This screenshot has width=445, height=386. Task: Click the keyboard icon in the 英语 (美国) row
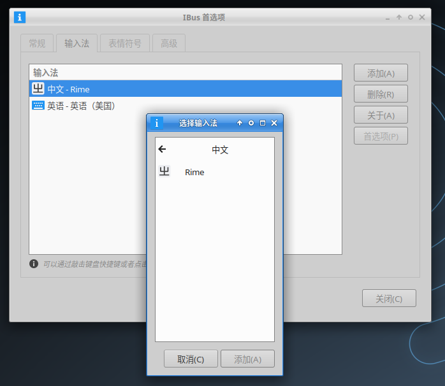coord(38,106)
